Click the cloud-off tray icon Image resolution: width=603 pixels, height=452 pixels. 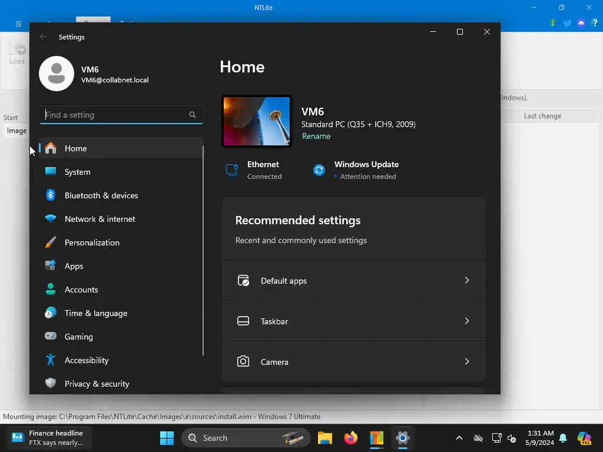tap(478, 438)
